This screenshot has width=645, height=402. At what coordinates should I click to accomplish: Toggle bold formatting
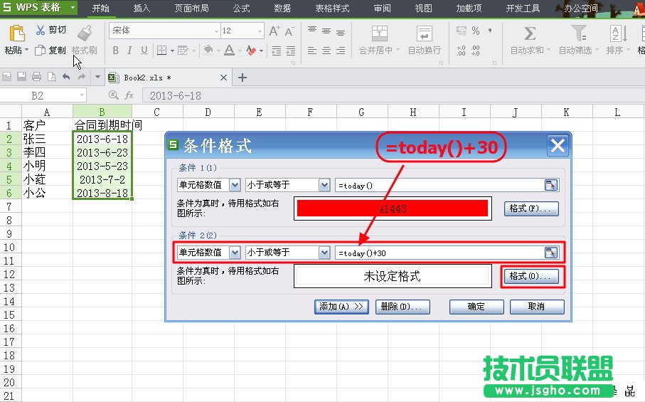(116, 51)
